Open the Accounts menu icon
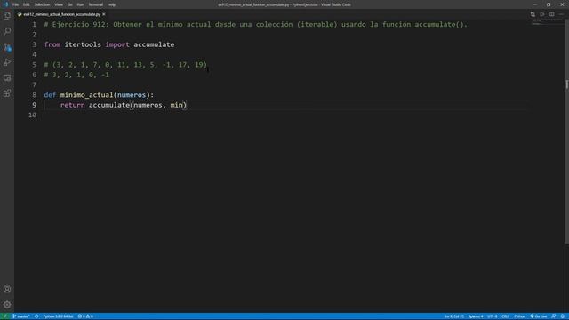 pos(7,289)
